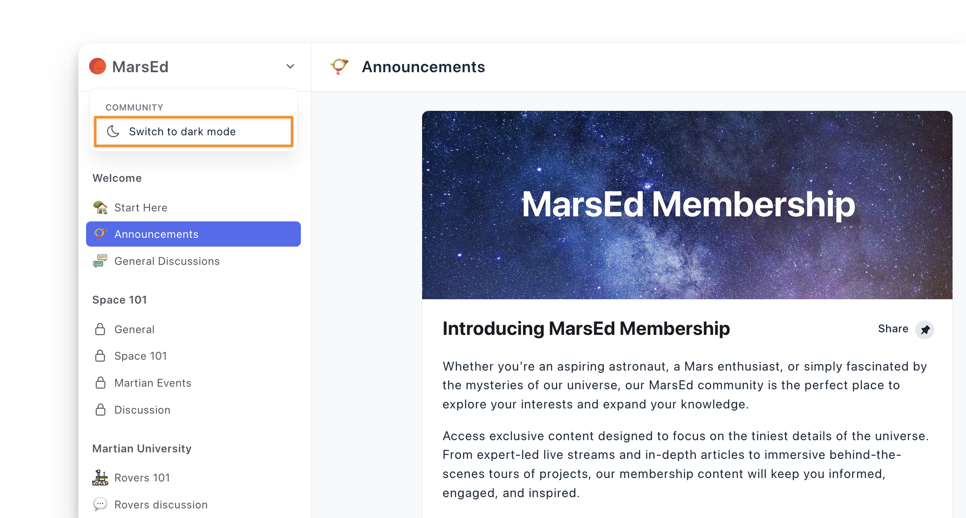This screenshot has height=518, width=966.
Task: Select Announcements in the sidebar
Action: click(156, 234)
